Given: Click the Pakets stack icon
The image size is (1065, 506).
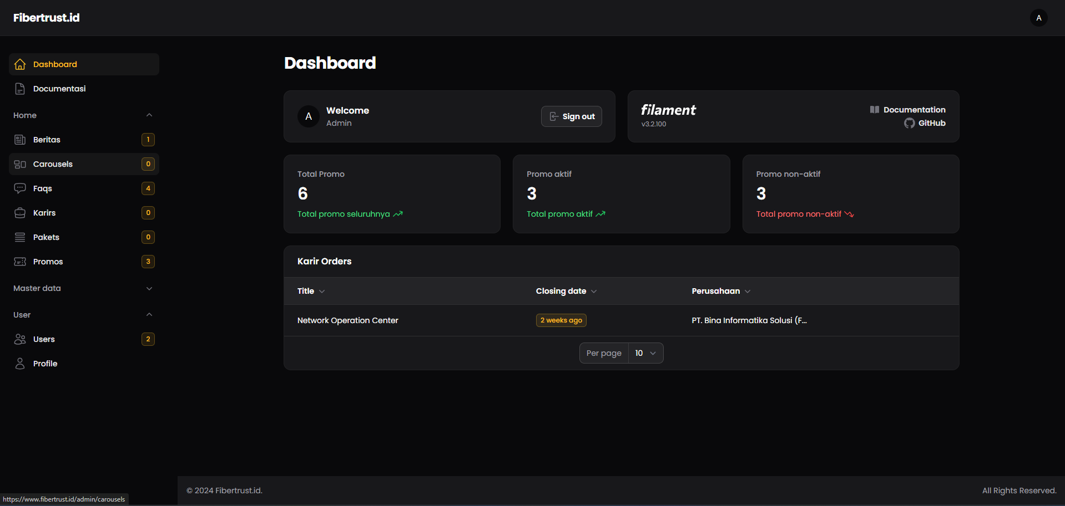Looking at the screenshot, I should [x=20, y=237].
